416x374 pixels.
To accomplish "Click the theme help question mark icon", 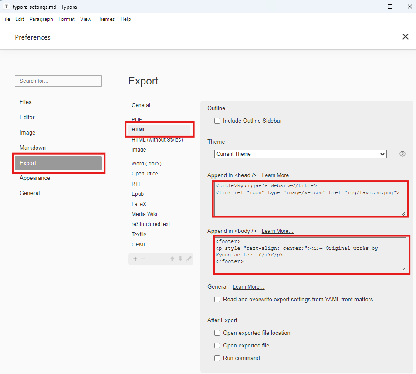I will (402, 154).
